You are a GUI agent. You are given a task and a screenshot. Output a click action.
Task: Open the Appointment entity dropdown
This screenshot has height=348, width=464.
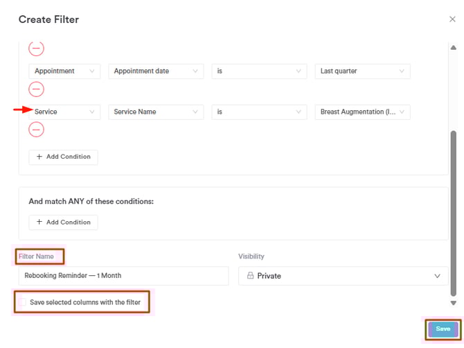64,71
